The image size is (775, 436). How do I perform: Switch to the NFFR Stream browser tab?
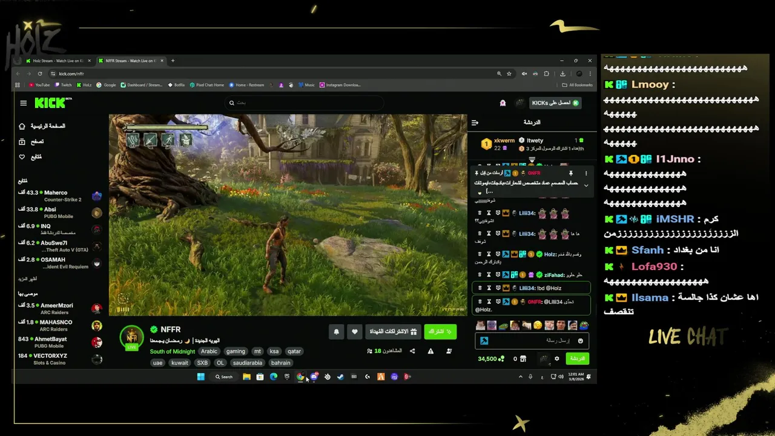tap(131, 61)
